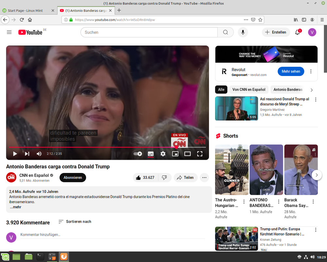Launch the terminal from the taskbar
The width and height of the screenshot is (327, 262).
pos(40,257)
